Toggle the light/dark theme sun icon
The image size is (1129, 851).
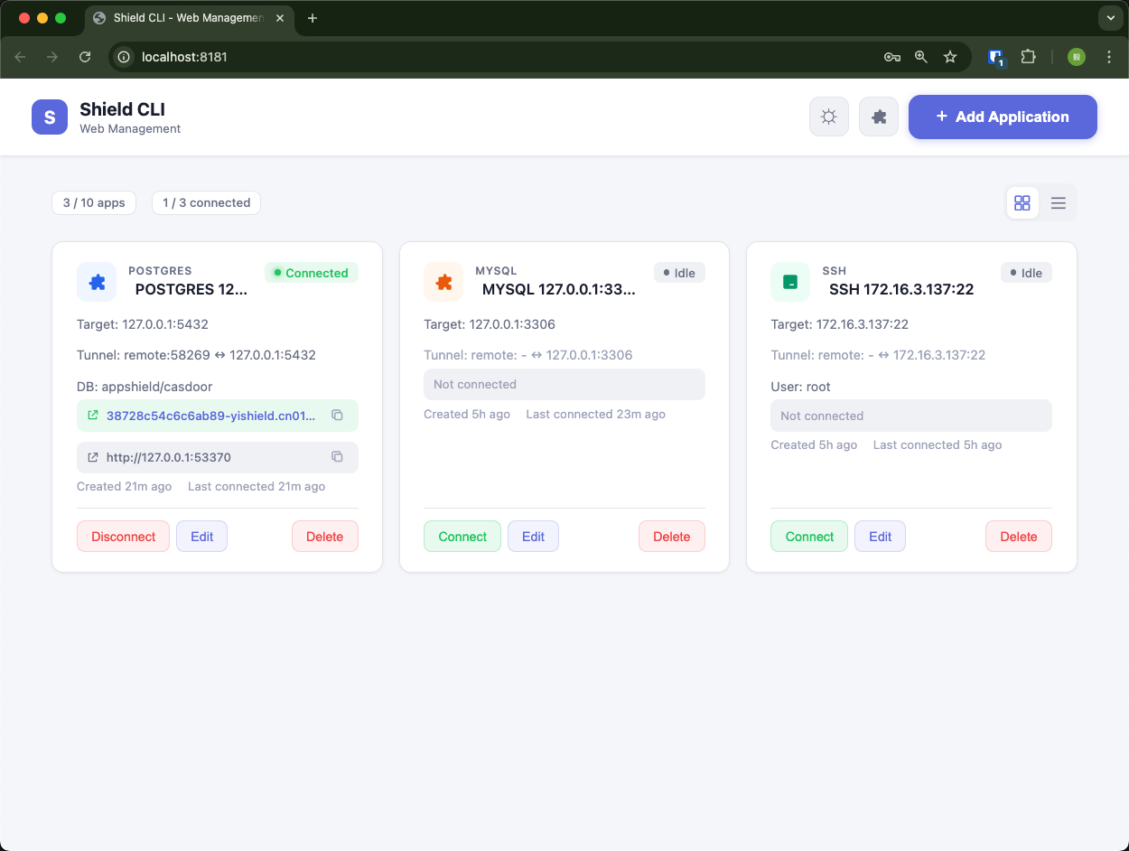pyautogui.click(x=828, y=117)
